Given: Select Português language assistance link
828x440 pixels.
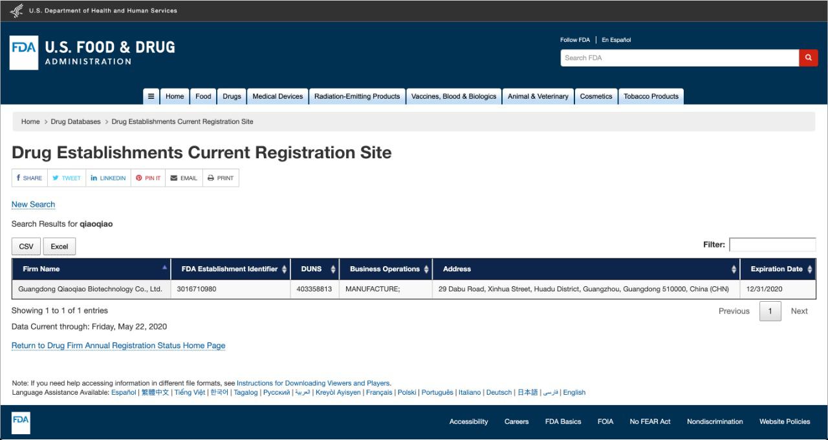Looking at the screenshot, I should [437, 392].
